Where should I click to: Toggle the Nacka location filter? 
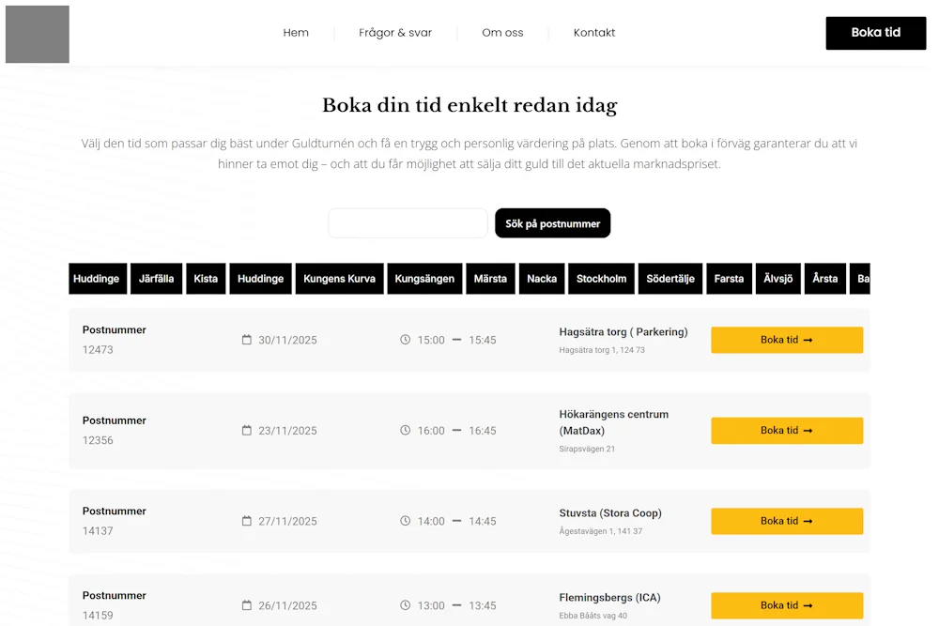pyautogui.click(x=542, y=279)
